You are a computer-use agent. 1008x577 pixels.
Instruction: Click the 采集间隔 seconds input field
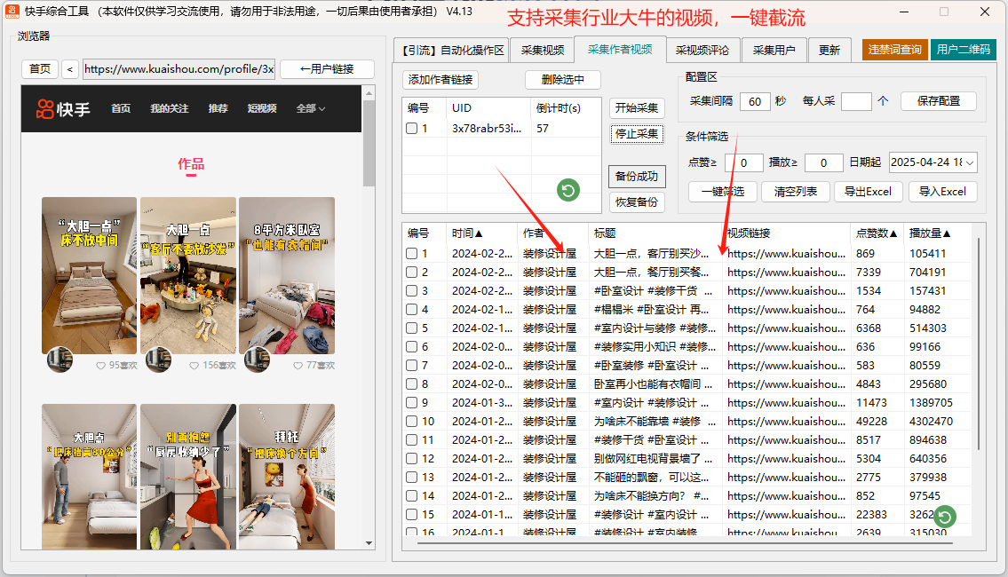click(x=754, y=101)
